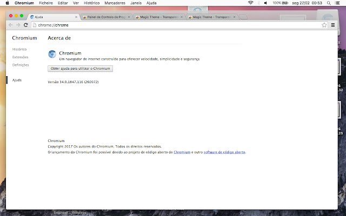This screenshot has height=216, width=346.
Task: Open the Chromium hamburger menu
Action: click(333, 25)
